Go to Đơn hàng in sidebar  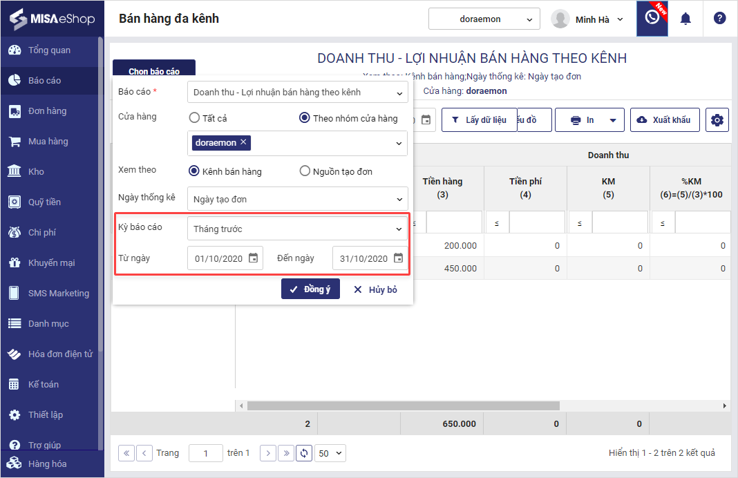[x=49, y=111]
